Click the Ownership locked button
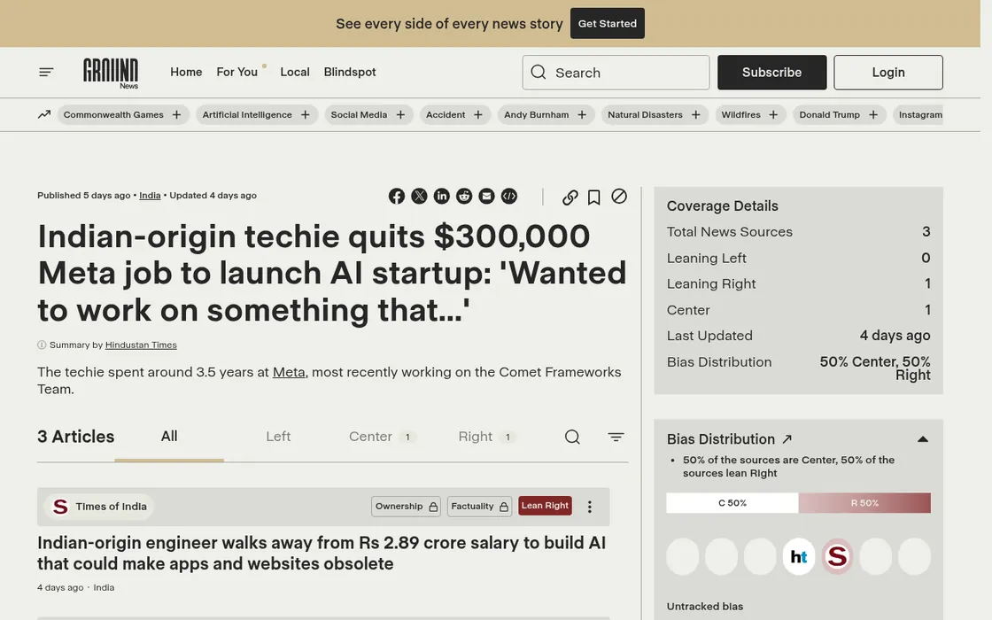992x620 pixels. coord(407,506)
